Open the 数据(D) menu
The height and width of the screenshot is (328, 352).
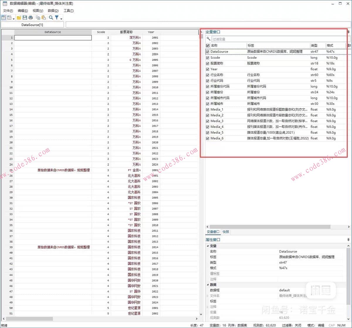pyautogui.click(x=53, y=11)
